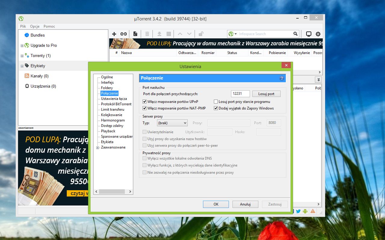Select Protokół BitTorrent settings page
This screenshot has height=240, width=385.
pos(116,104)
